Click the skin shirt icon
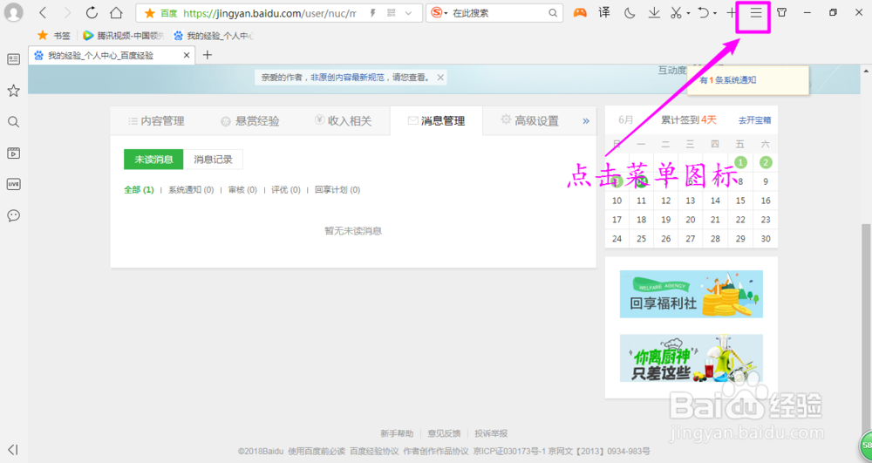 [782, 12]
